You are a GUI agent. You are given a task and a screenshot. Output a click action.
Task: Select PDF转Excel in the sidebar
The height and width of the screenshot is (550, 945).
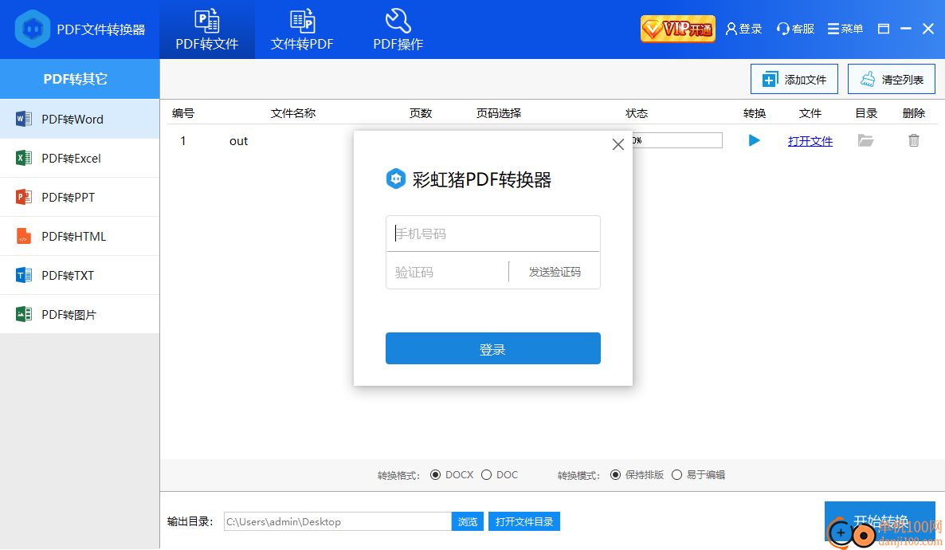click(80, 158)
